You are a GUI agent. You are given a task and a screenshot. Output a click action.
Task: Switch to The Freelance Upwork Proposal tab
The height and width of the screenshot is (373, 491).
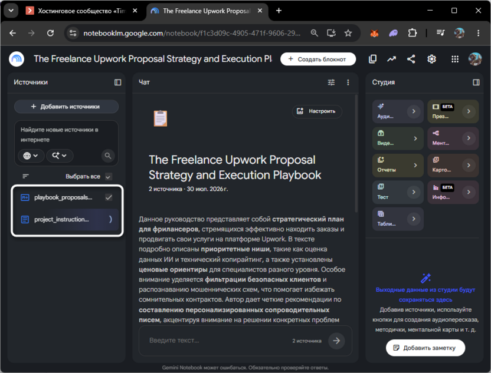[x=207, y=11]
